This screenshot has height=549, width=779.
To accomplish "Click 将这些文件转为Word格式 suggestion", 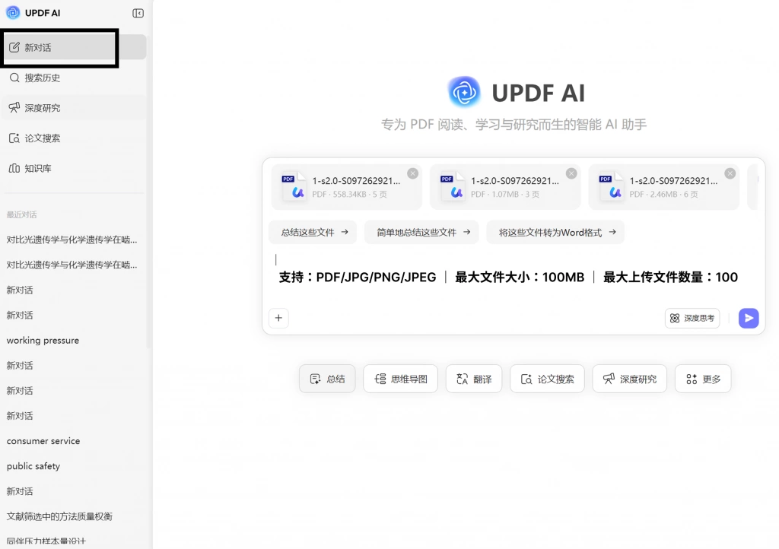I will point(555,233).
